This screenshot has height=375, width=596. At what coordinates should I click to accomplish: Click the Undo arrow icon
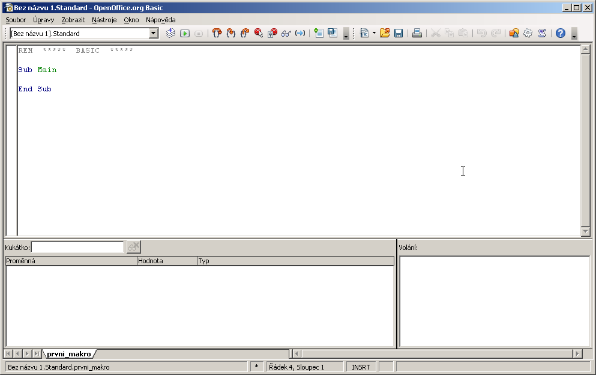click(x=481, y=34)
